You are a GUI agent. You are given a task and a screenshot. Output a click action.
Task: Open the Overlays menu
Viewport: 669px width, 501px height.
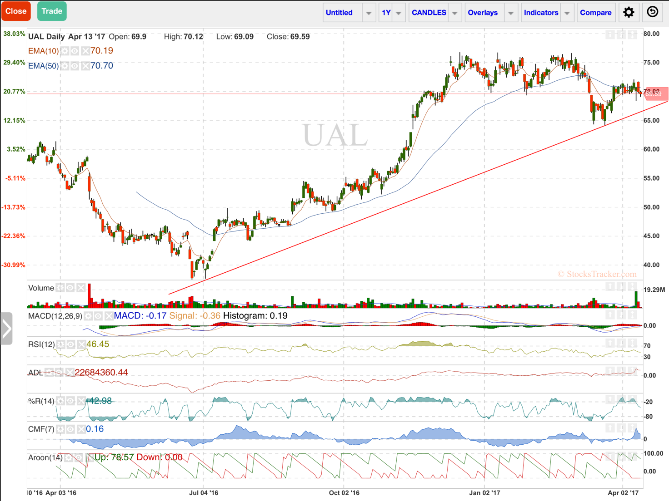pos(483,13)
